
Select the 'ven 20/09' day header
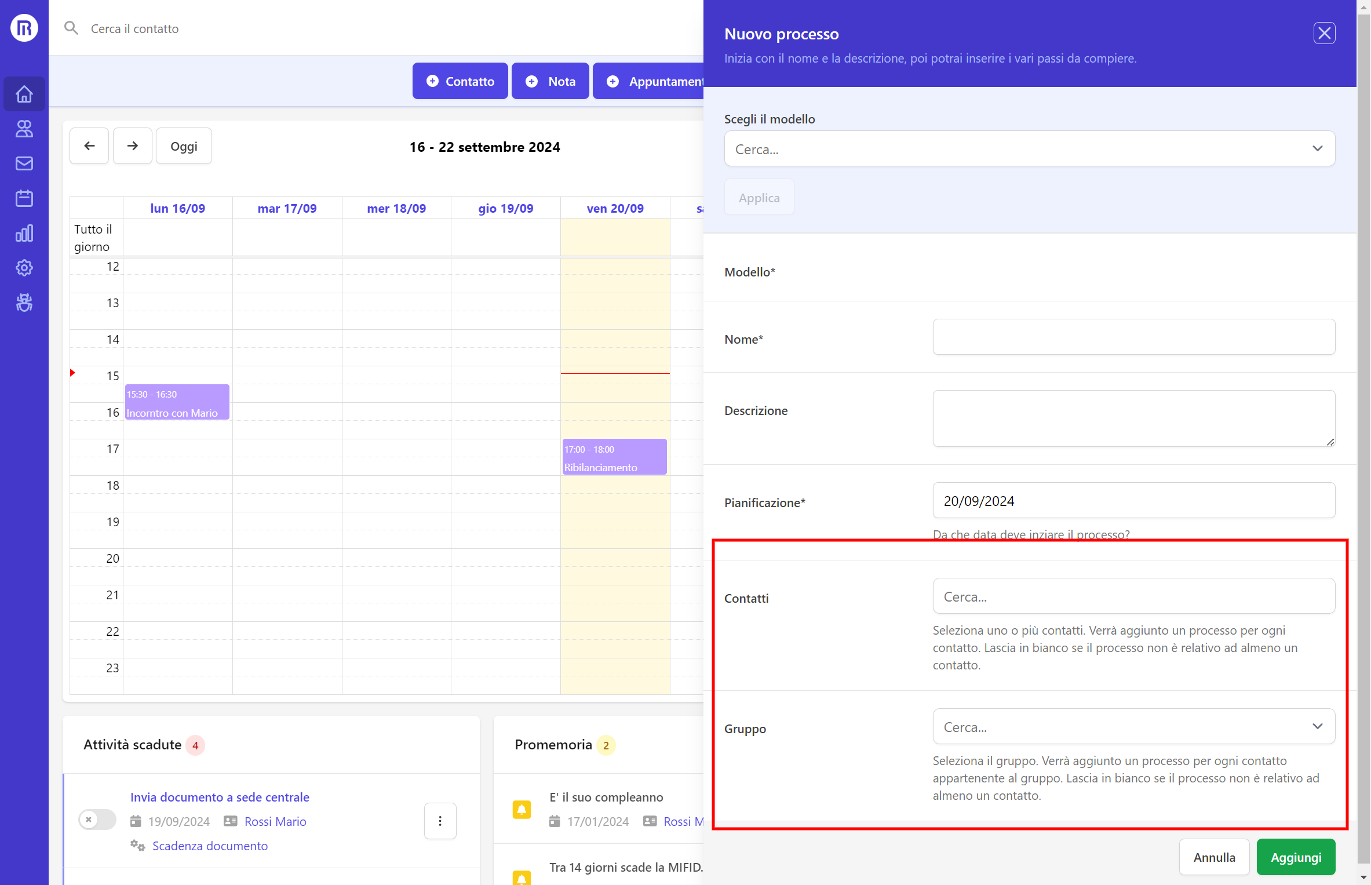coord(615,209)
